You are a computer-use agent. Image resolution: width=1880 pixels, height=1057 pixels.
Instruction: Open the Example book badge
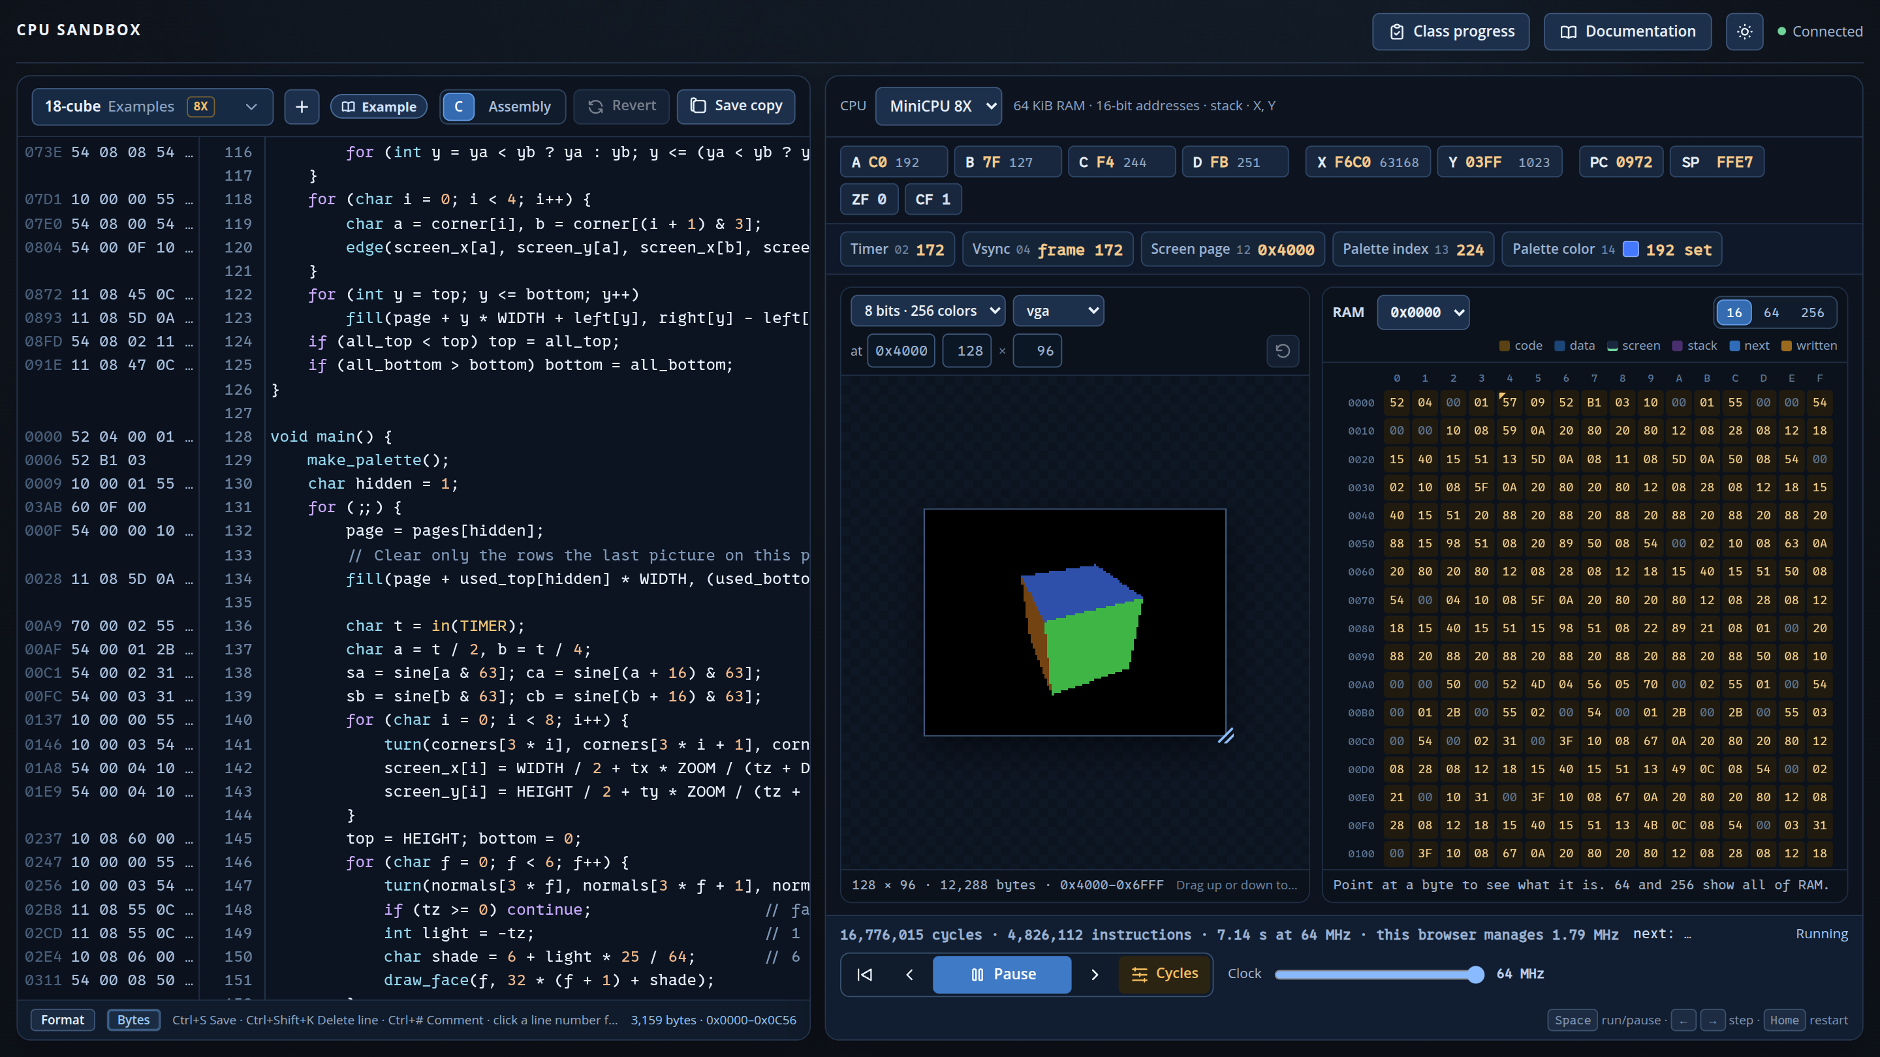tap(379, 106)
